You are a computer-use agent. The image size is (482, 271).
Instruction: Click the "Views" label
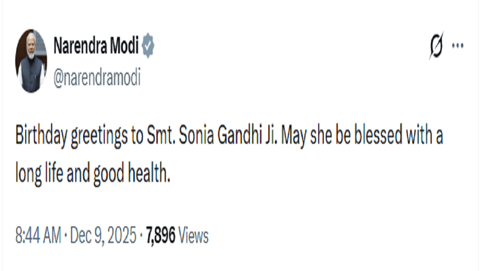pyautogui.click(x=193, y=236)
